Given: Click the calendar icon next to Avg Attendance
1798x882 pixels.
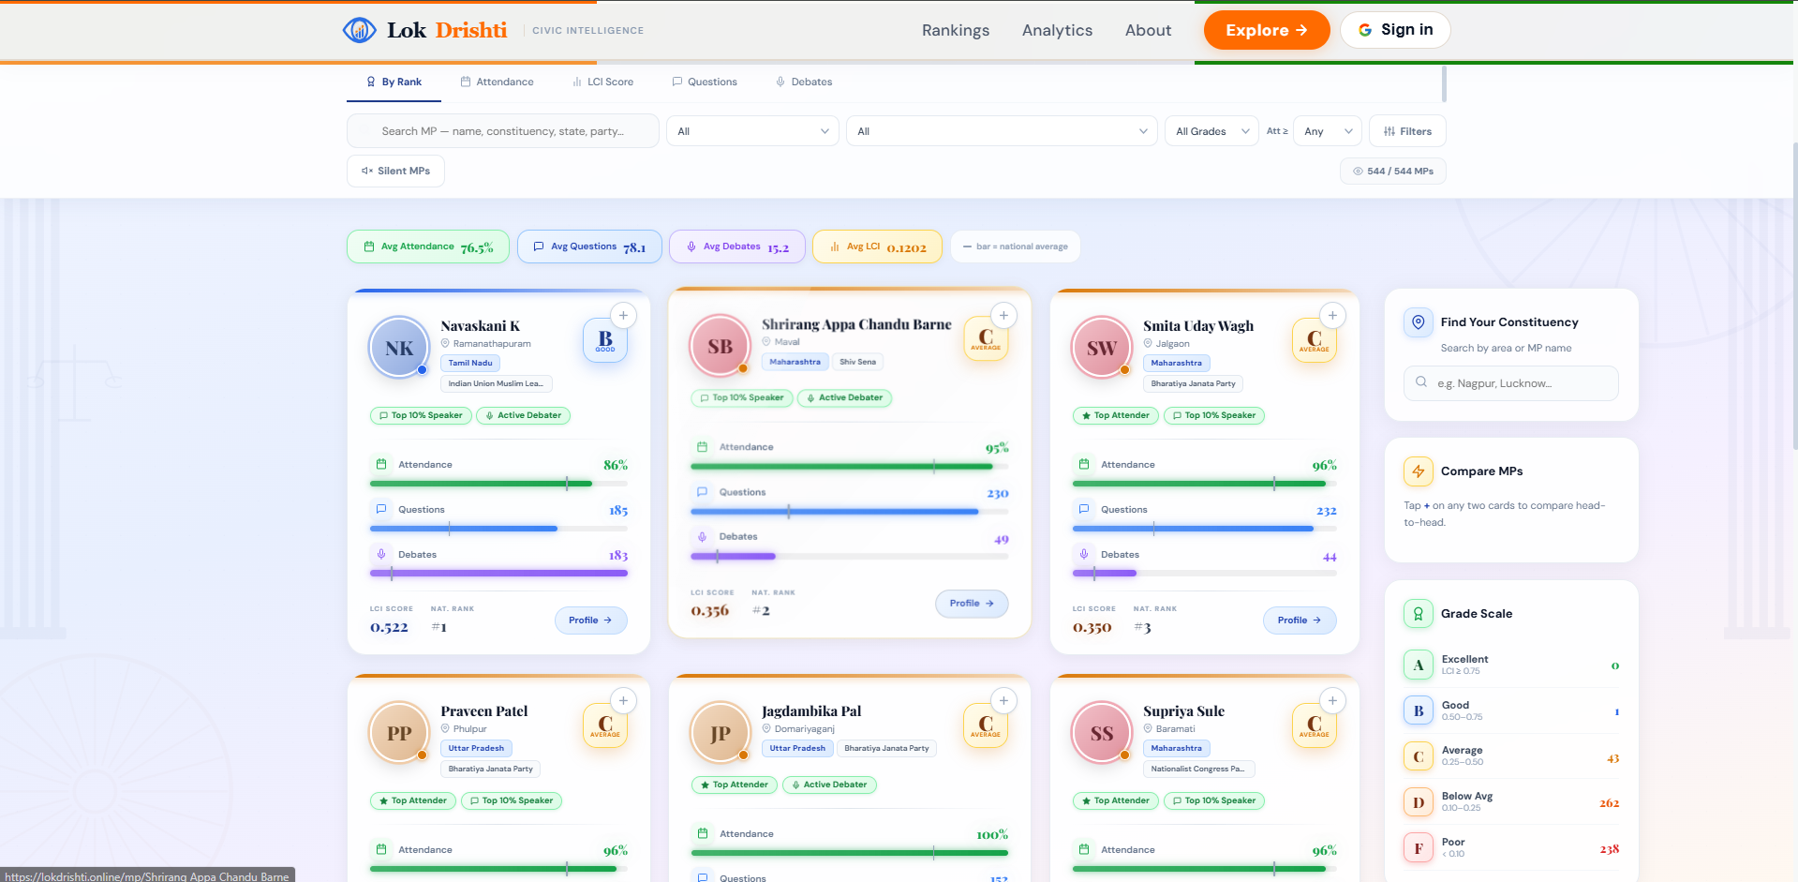Looking at the screenshot, I should pos(368,246).
